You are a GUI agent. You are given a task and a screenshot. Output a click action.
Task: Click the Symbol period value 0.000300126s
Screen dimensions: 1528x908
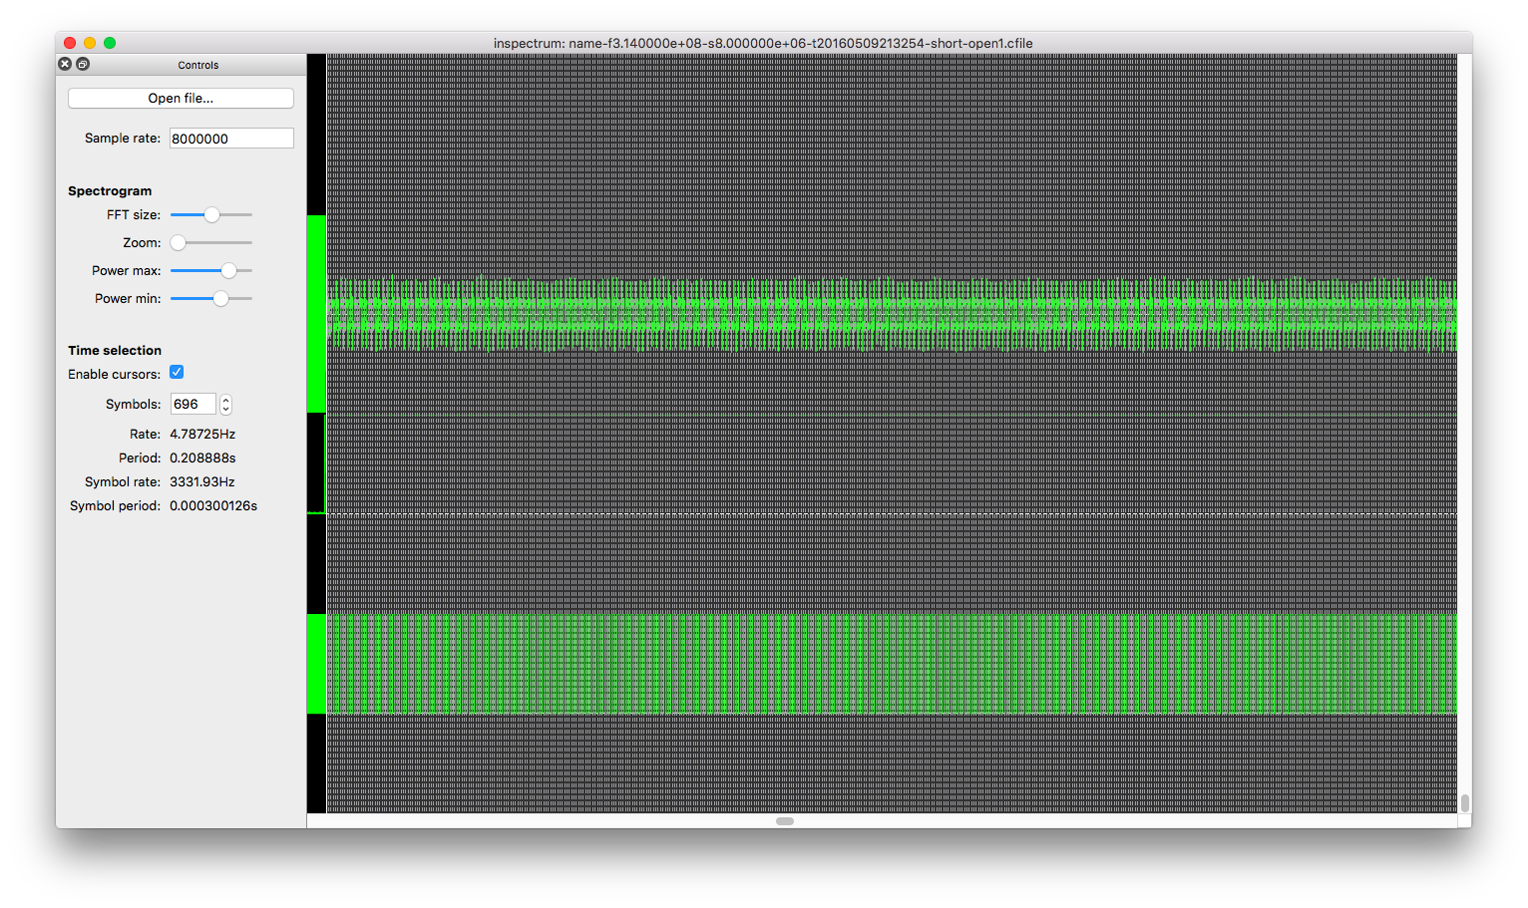coord(213,505)
